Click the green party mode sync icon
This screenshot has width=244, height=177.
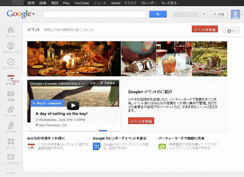point(162,146)
